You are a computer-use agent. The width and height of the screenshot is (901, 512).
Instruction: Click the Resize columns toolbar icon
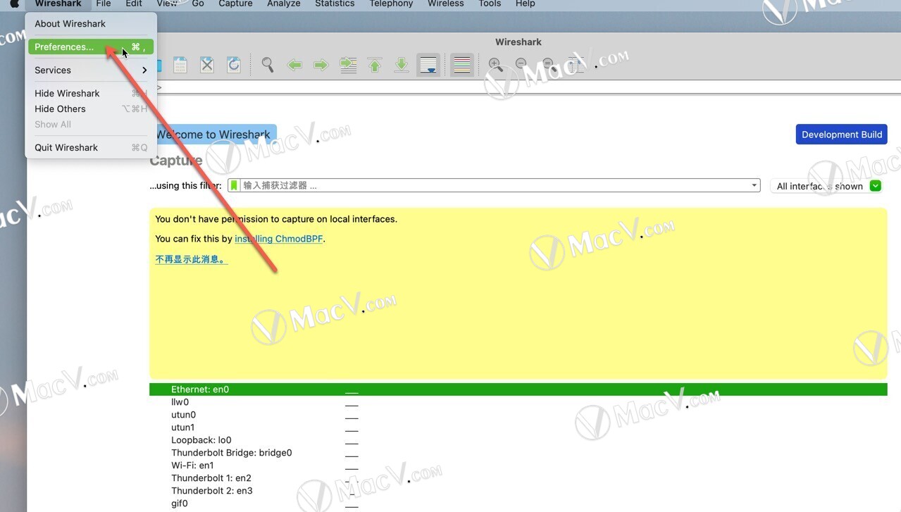(575, 65)
